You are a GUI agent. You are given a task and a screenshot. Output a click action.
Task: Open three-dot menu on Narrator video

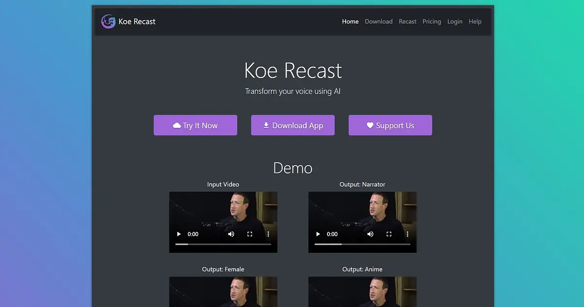pos(407,234)
